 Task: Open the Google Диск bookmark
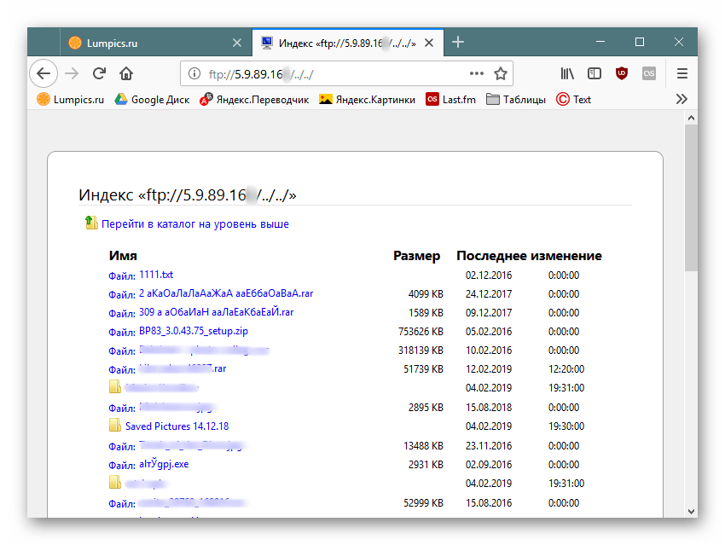coord(152,99)
